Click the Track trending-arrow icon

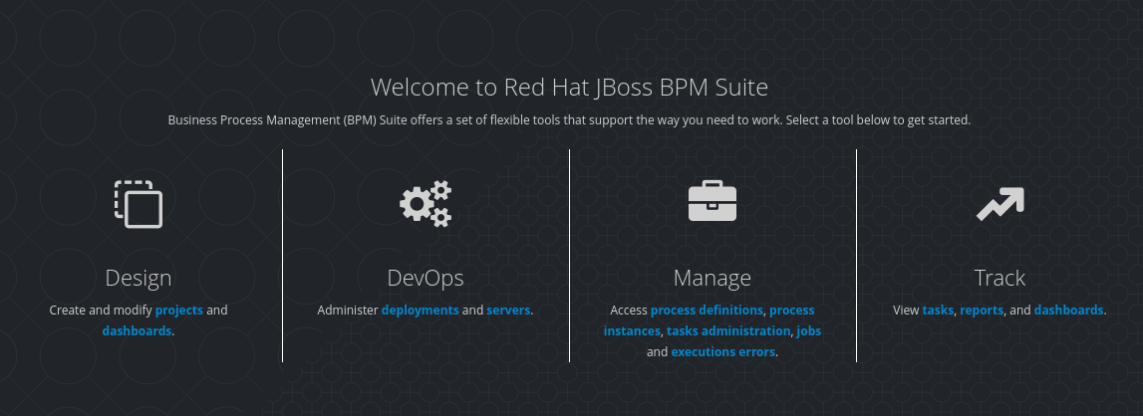point(1000,204)
